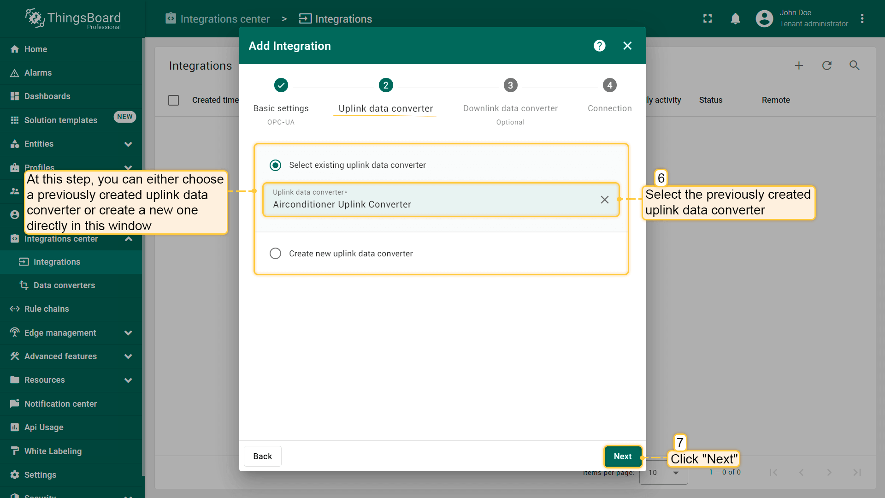Screen dimensions: 885x498
Task: Open the user menu three-dots icon
Action: click(x=862, y=19)
